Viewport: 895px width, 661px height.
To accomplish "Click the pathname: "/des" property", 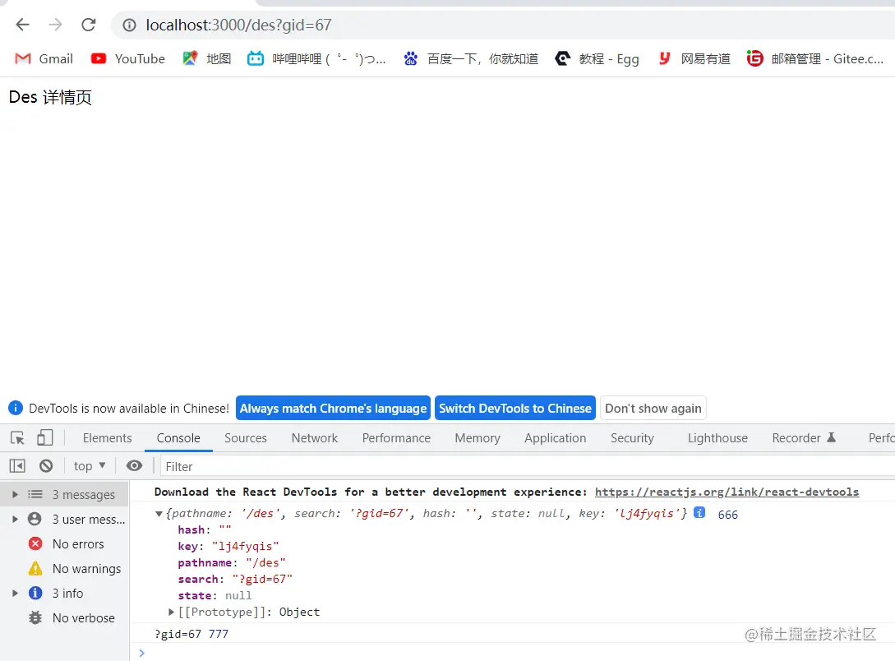I will [232, 562].
